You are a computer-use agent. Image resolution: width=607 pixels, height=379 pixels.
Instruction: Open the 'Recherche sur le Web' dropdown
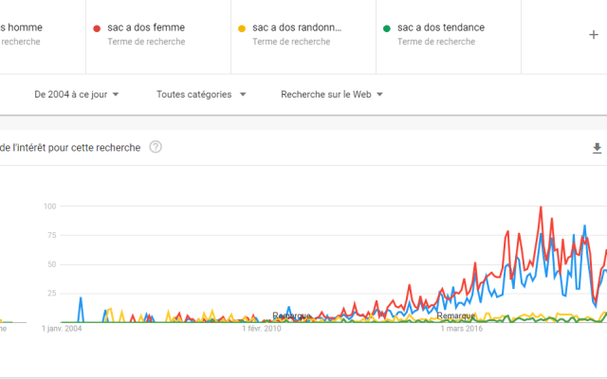331,94
